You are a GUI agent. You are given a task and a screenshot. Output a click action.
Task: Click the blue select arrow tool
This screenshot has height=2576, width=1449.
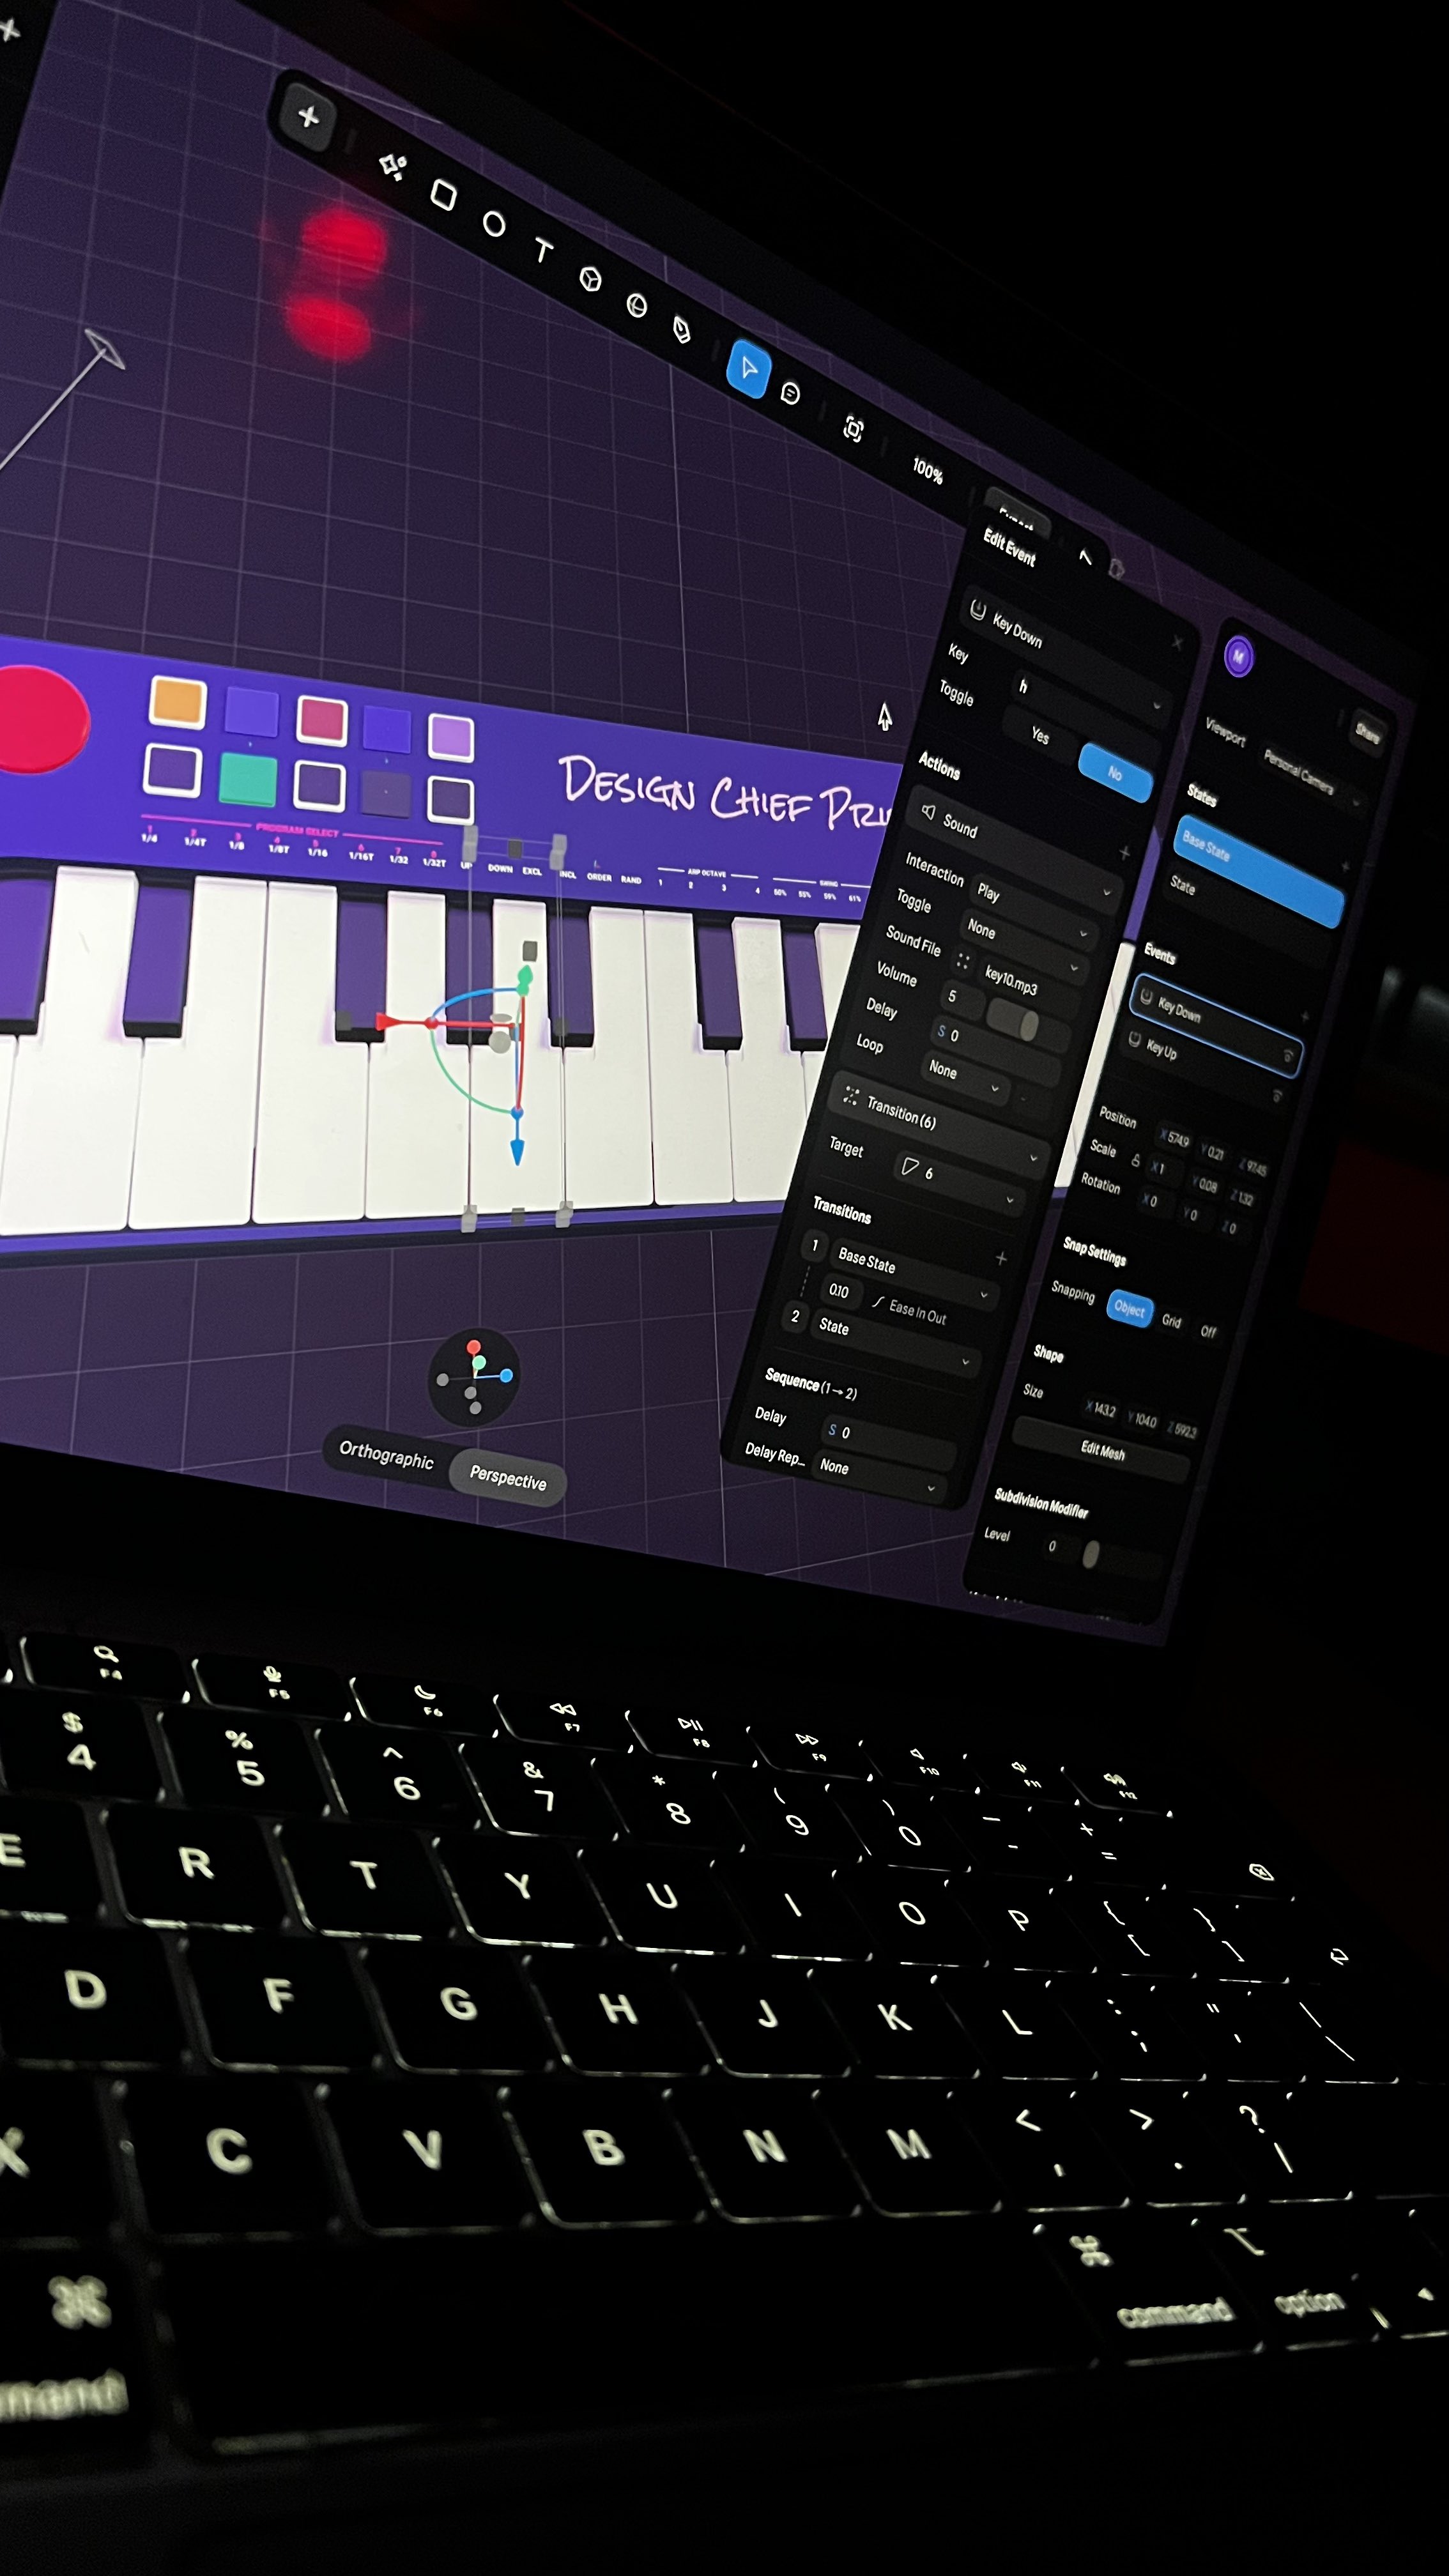pyautogui.click(x=749, y=368)
